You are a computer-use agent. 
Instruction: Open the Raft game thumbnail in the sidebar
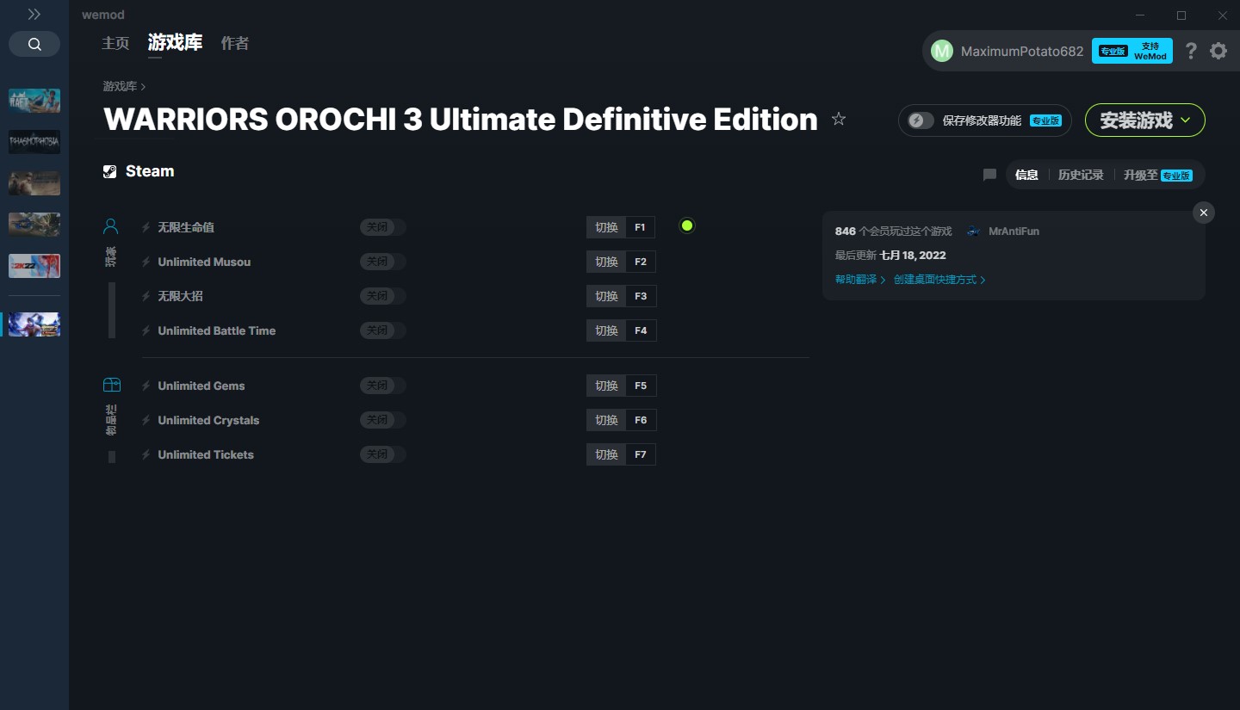tap(34, 101)
